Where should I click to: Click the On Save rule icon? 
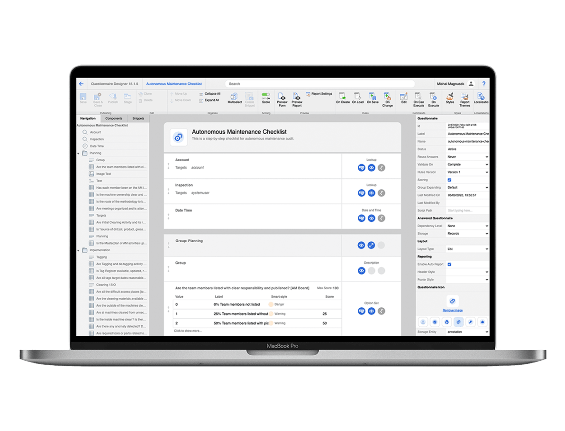coord(373,97)
